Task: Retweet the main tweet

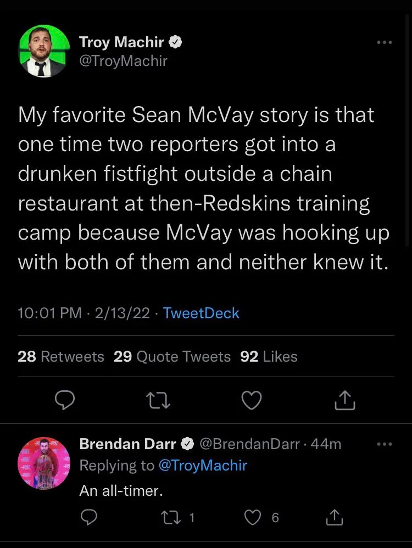Action: tap(158, 400)
